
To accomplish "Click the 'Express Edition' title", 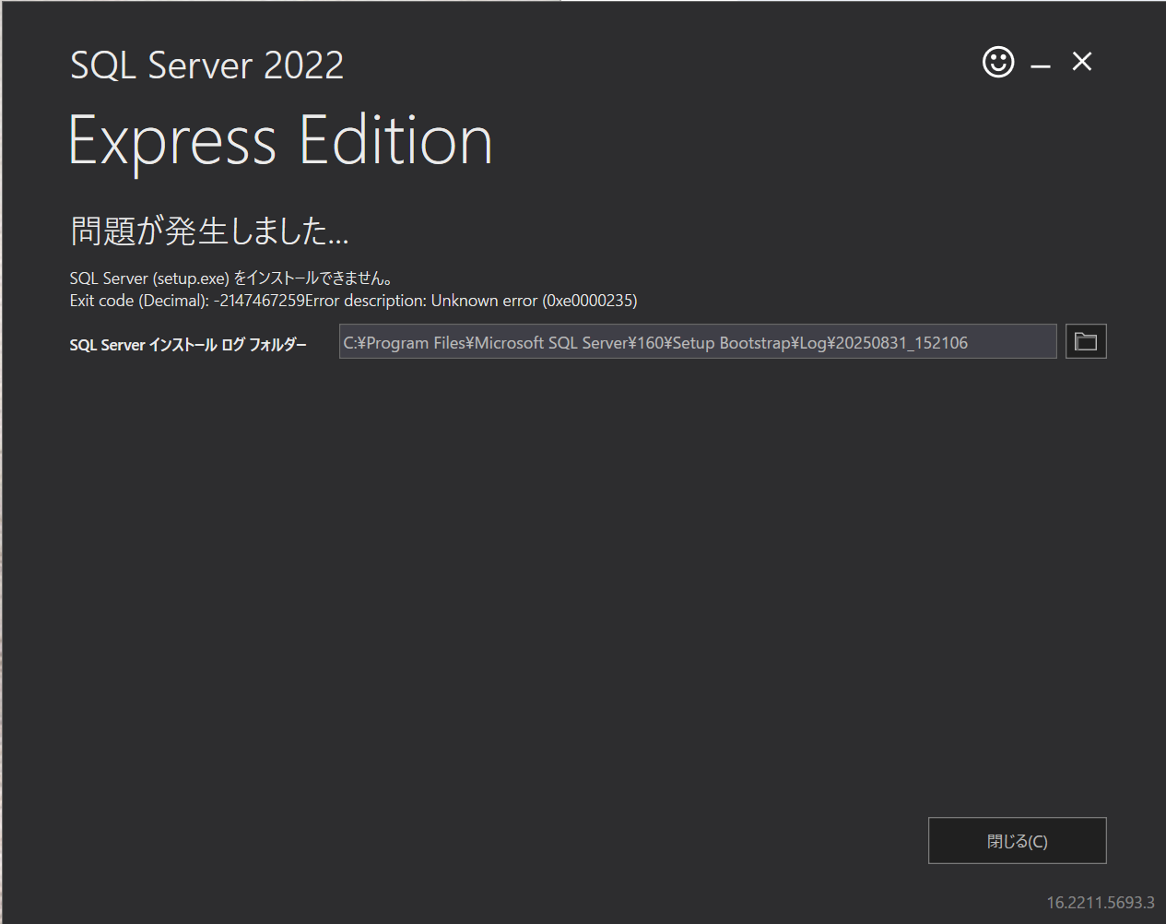I will point(281,141).
